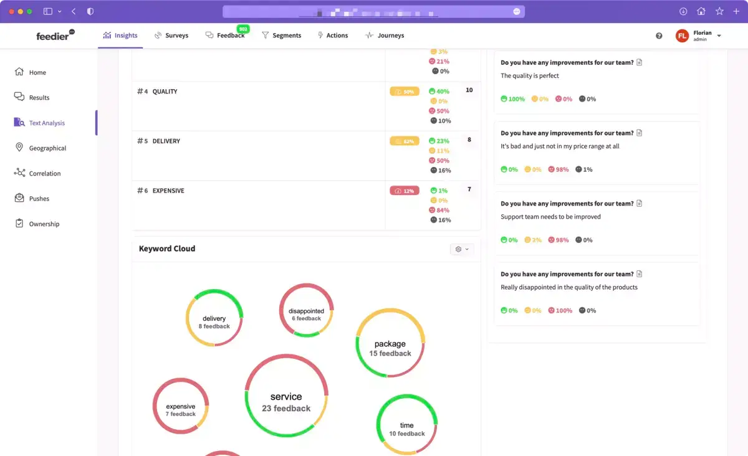Click the document icon on 'The quality is perfect' card
This screenshot has width=748, height=456.
coord(640,62)
